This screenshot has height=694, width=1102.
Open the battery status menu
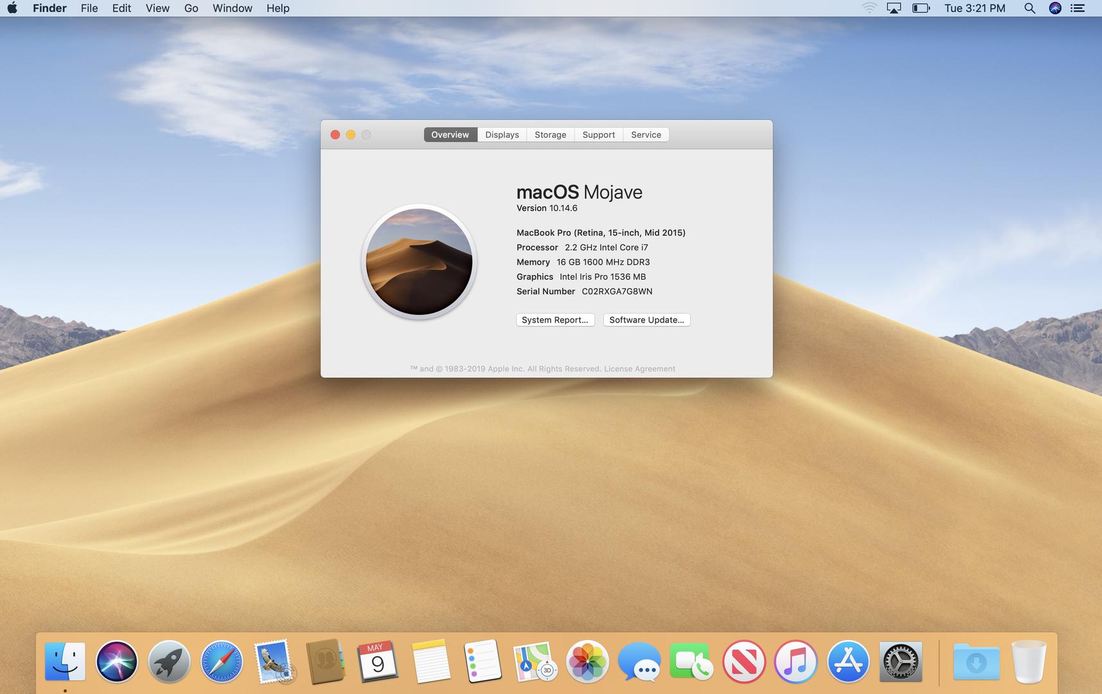(921, 8)
